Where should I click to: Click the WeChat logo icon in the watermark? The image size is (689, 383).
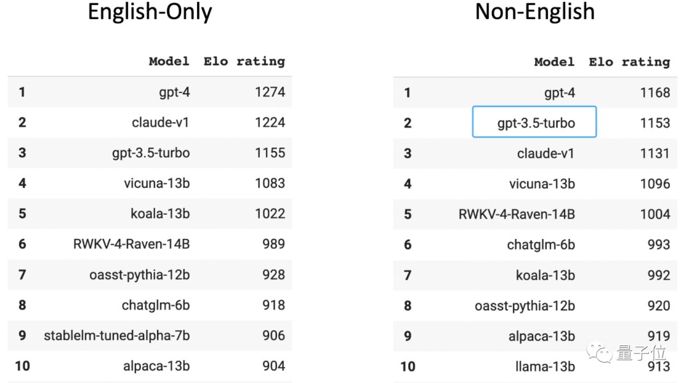click(602, 352)
